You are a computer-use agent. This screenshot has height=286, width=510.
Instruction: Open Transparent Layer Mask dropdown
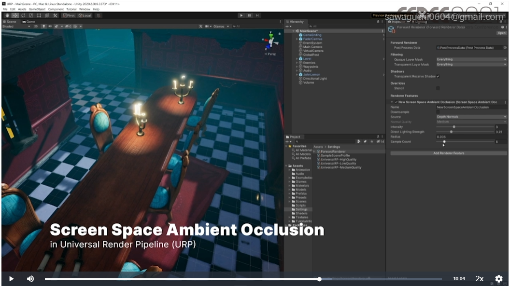(x=471, y=64)
